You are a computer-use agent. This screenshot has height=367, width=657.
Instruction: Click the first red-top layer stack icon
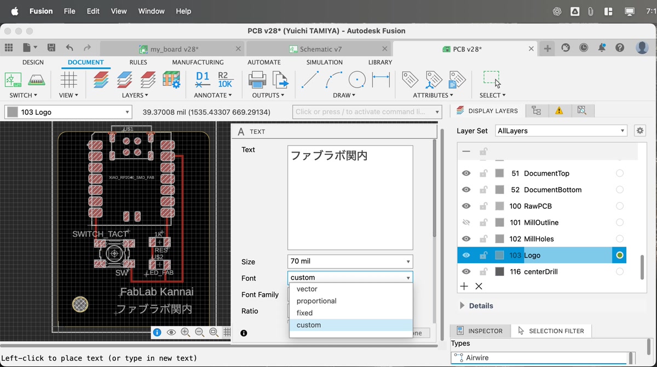[101, 80]
